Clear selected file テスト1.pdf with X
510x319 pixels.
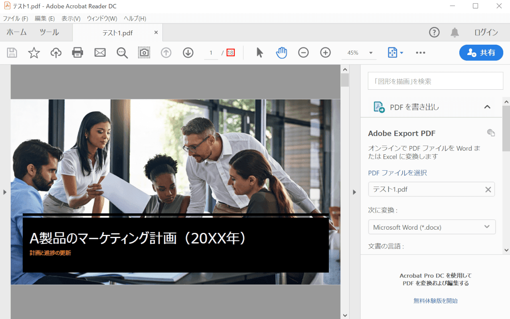(488, 189)
